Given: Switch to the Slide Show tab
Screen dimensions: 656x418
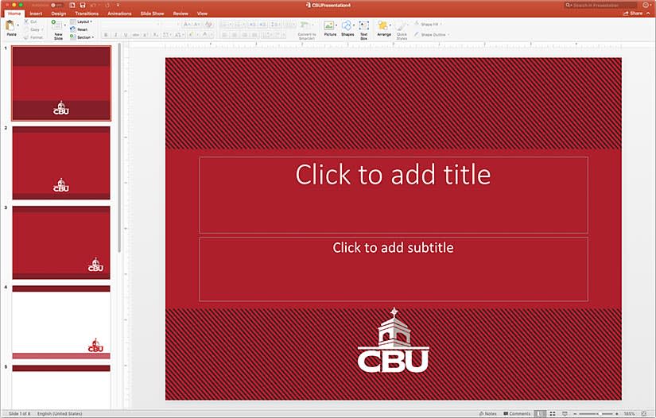Looking at the screenshot, I should (x=153, y=14).
